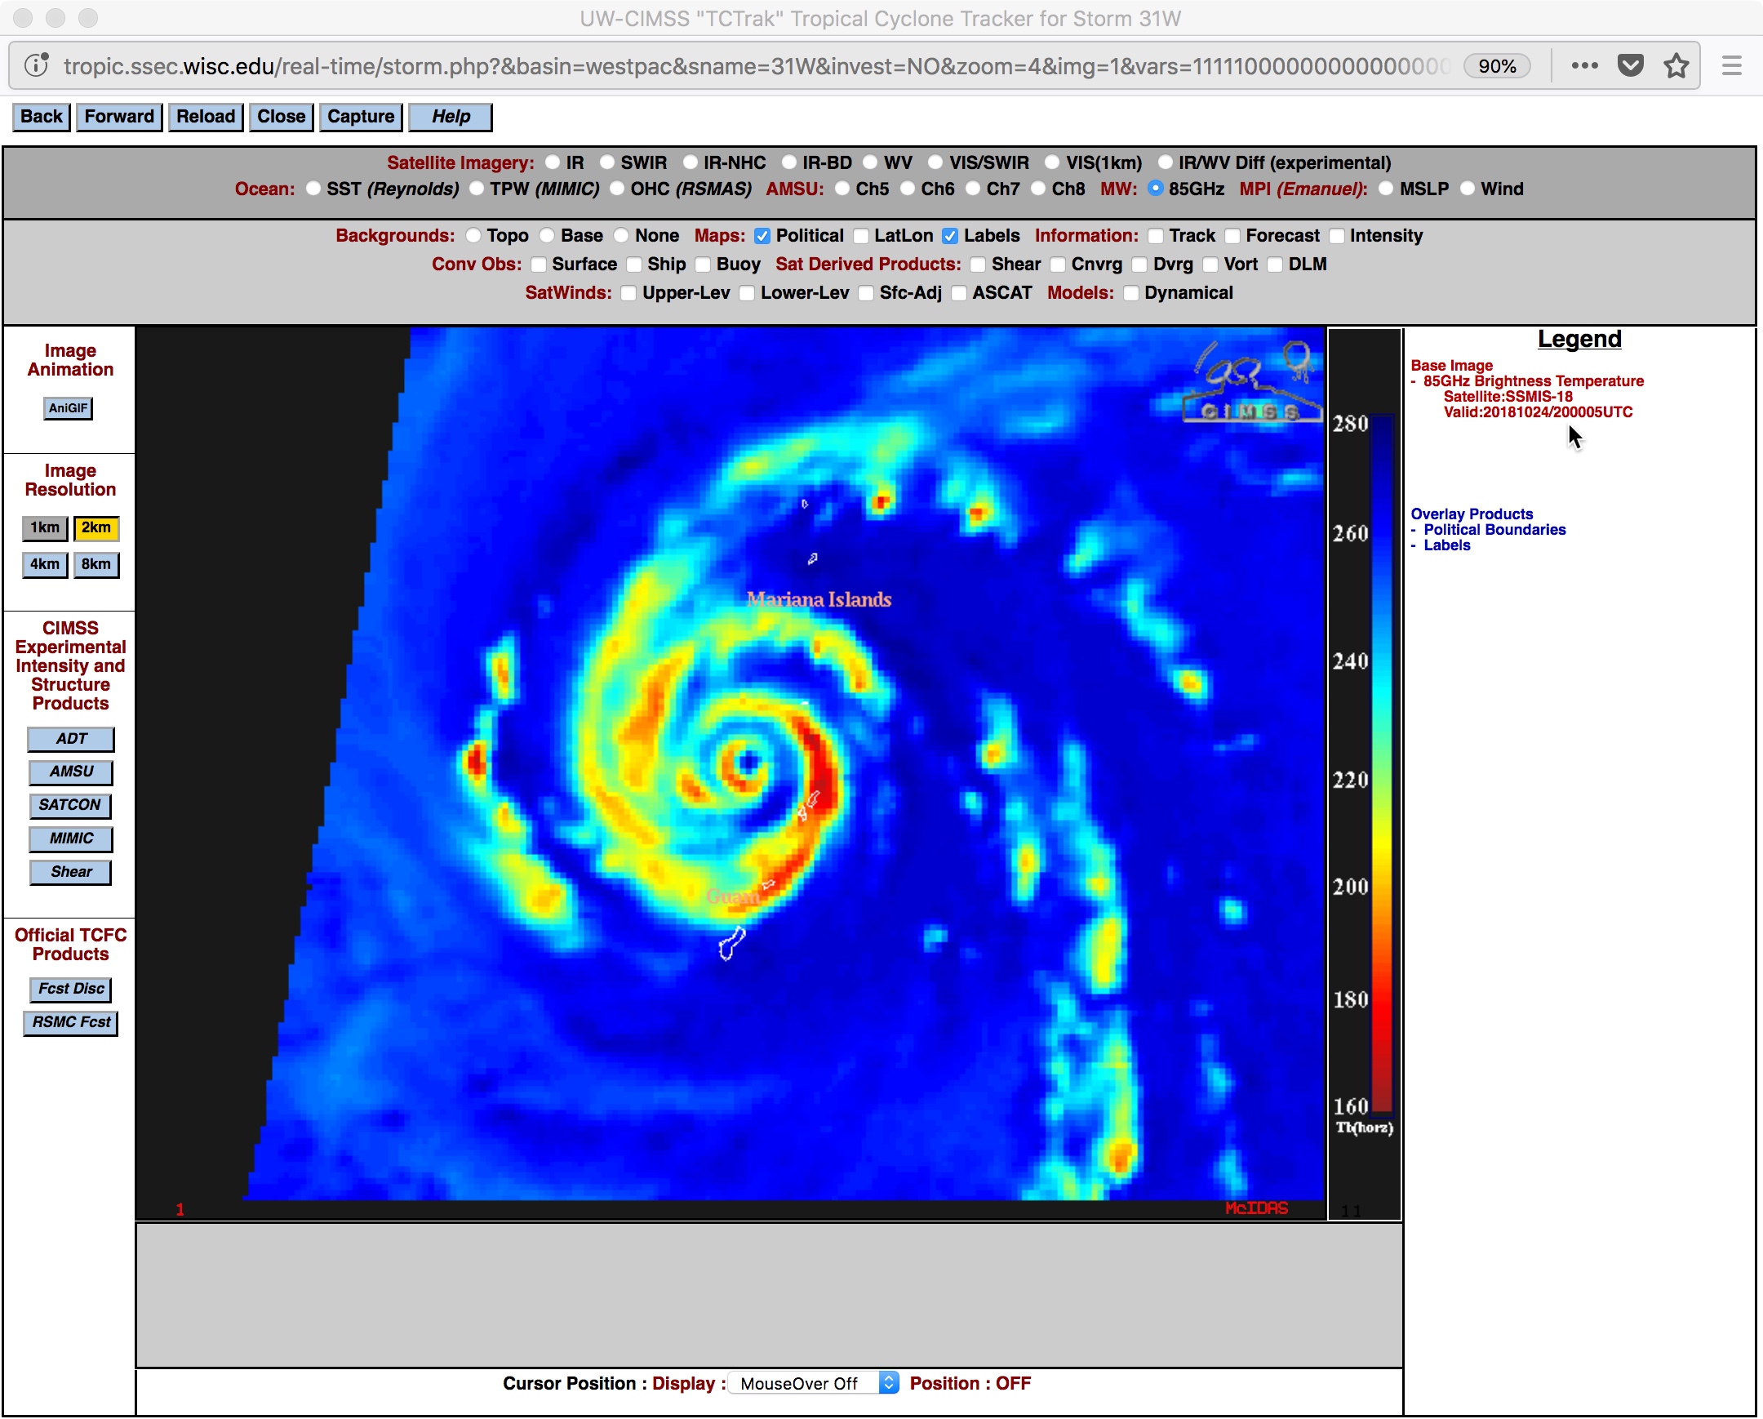The image size is (1763, 1419).
Task: Uncheck the Labels maps checkbox
Action: (950, 235)
